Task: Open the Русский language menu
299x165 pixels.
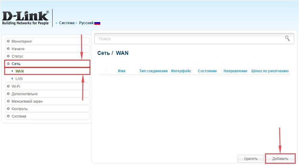Action: (86, 23)
